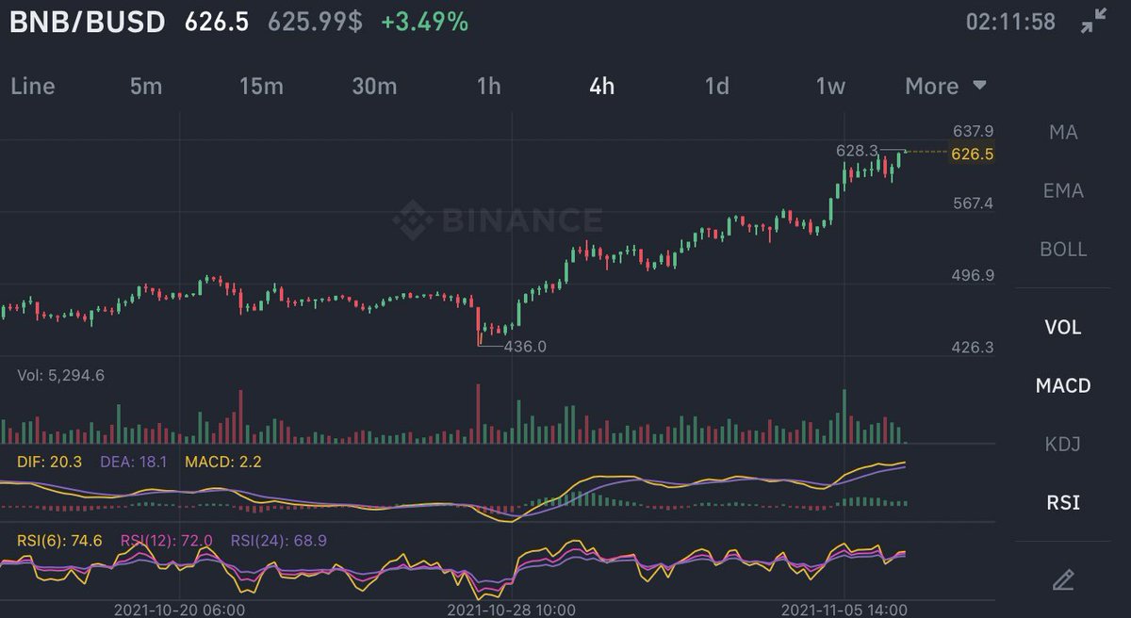This screenshot has height=618, width=1131.
Task: Switch to the Line chart view
Action: [33, 86]
